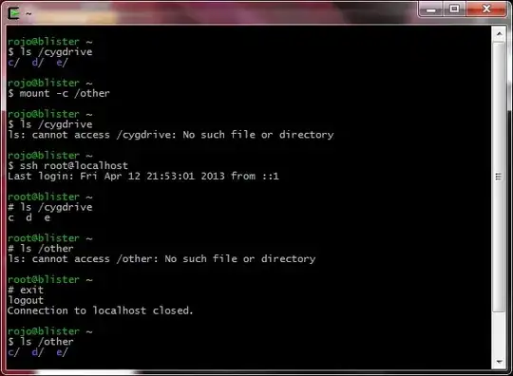Minimize the terminal window
Image resolution: width=513 pixels, height=376 pixels.
point(431,9)
